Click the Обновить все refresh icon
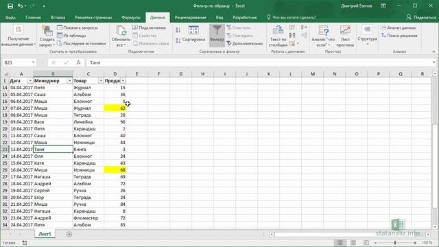Viewport: 439px width, 247px height. tap(121, 30)
